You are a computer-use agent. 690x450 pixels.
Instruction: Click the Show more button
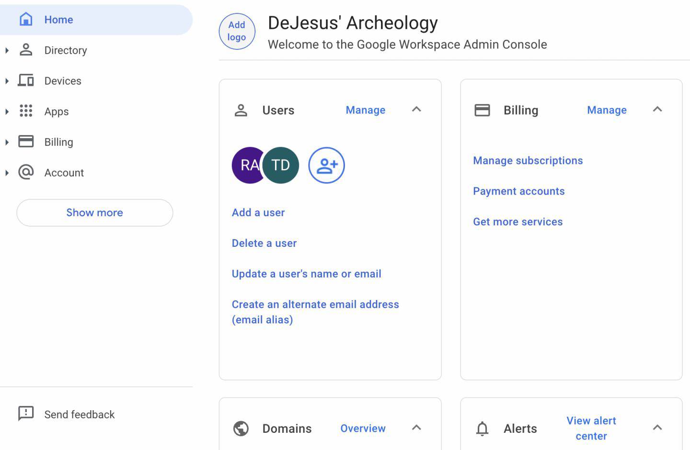[x=94, y=212]
